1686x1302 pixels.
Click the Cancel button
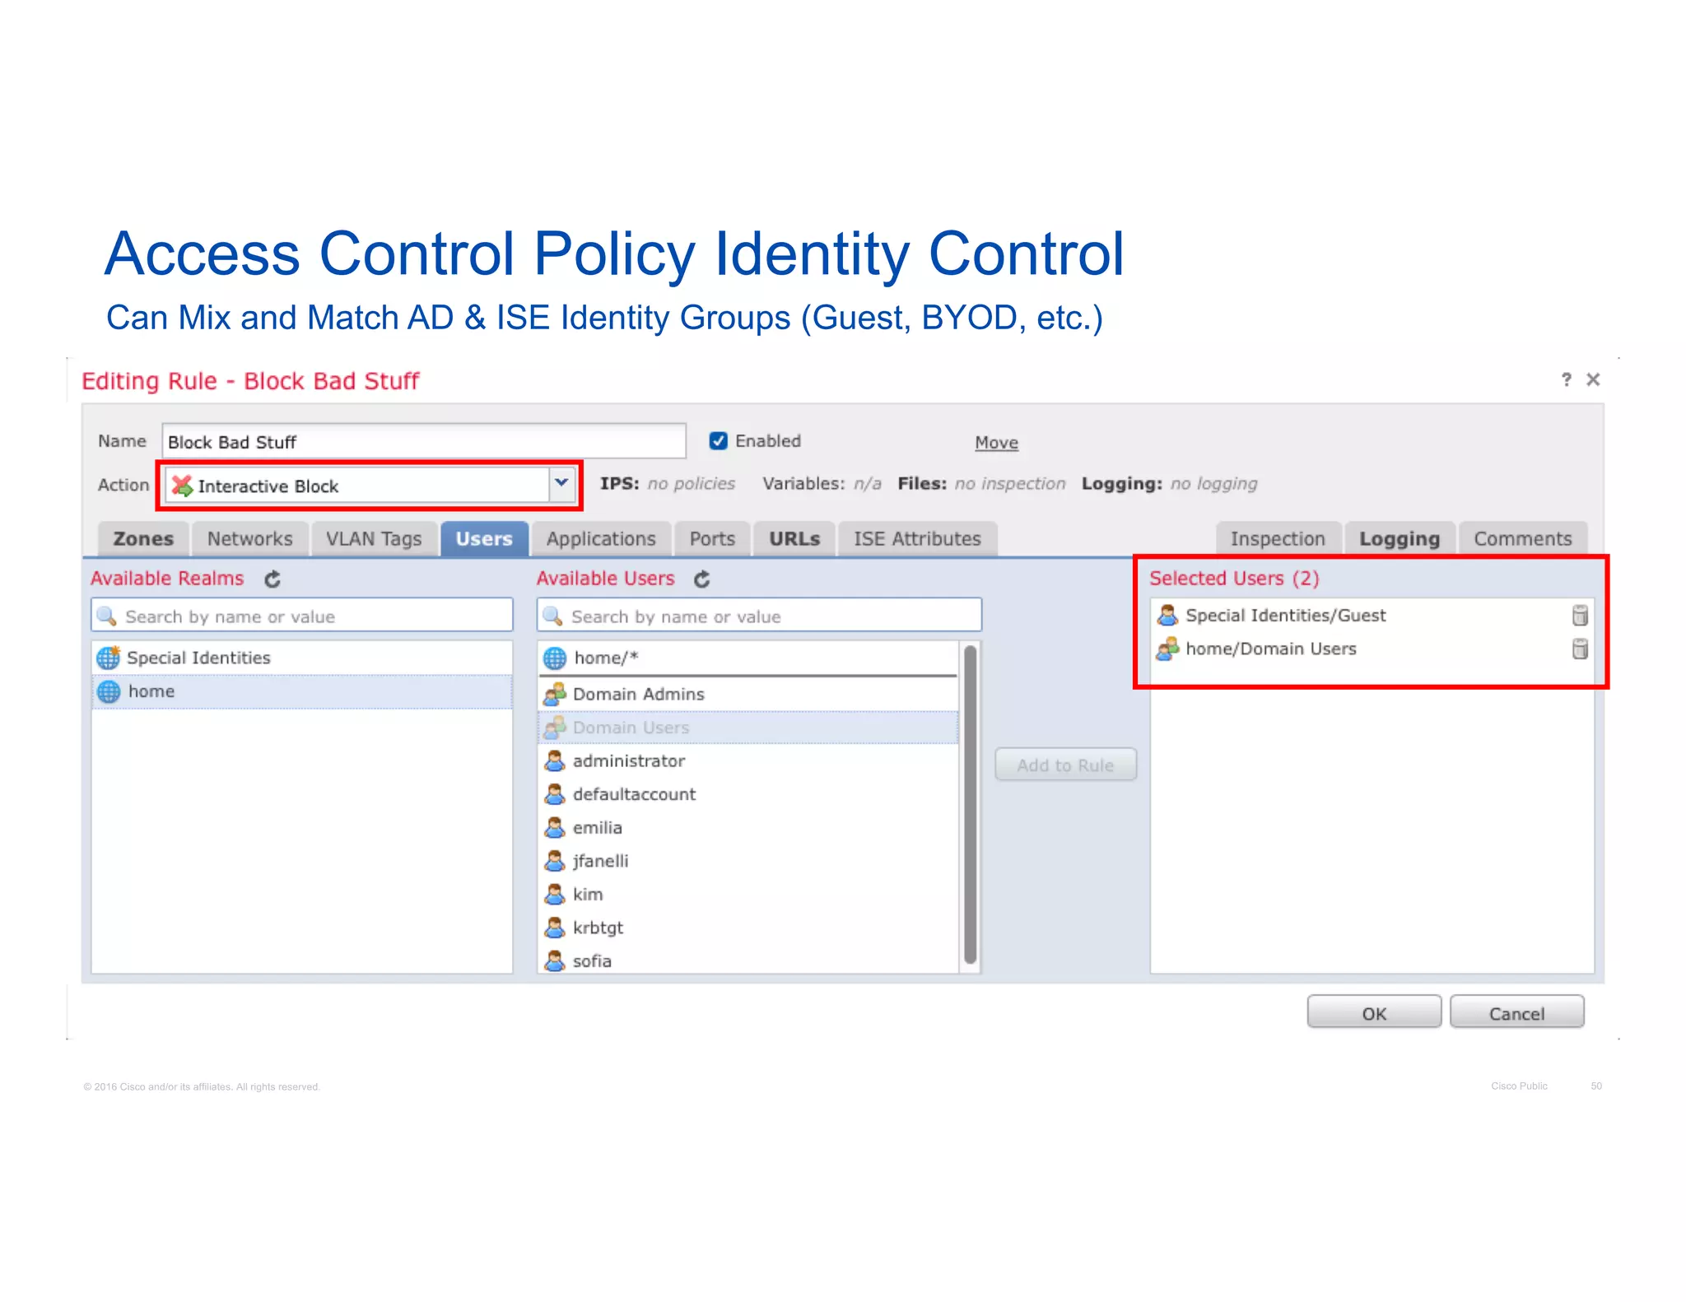pyautogui.click(x=1516, y=1012)
